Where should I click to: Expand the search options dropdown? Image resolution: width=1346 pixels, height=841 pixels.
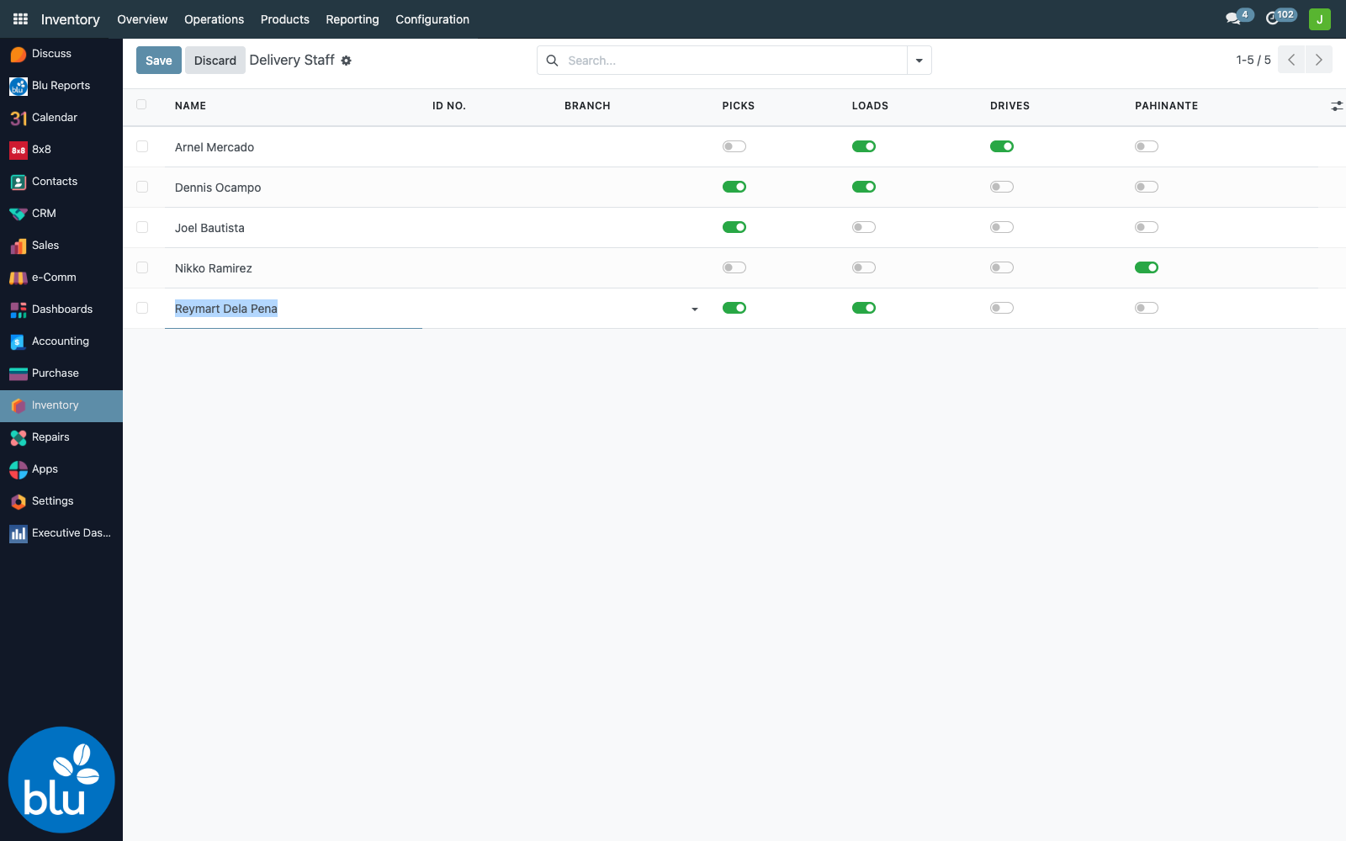pyautogui.click(x=919, y=61)
